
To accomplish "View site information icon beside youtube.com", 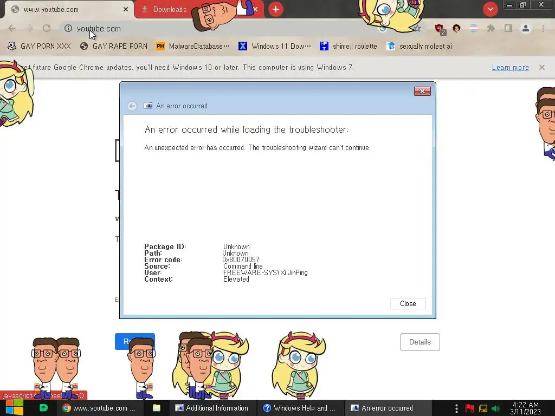I will click(x=68, y=28).
